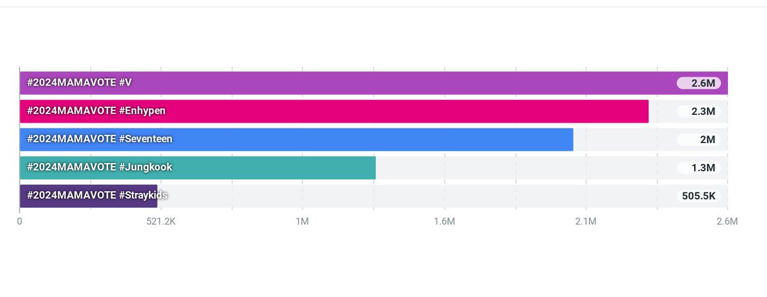Click the dark purple #2024MAMAVOTE #Straykids bar
The image size is (767, 297).
click(88, 196)
